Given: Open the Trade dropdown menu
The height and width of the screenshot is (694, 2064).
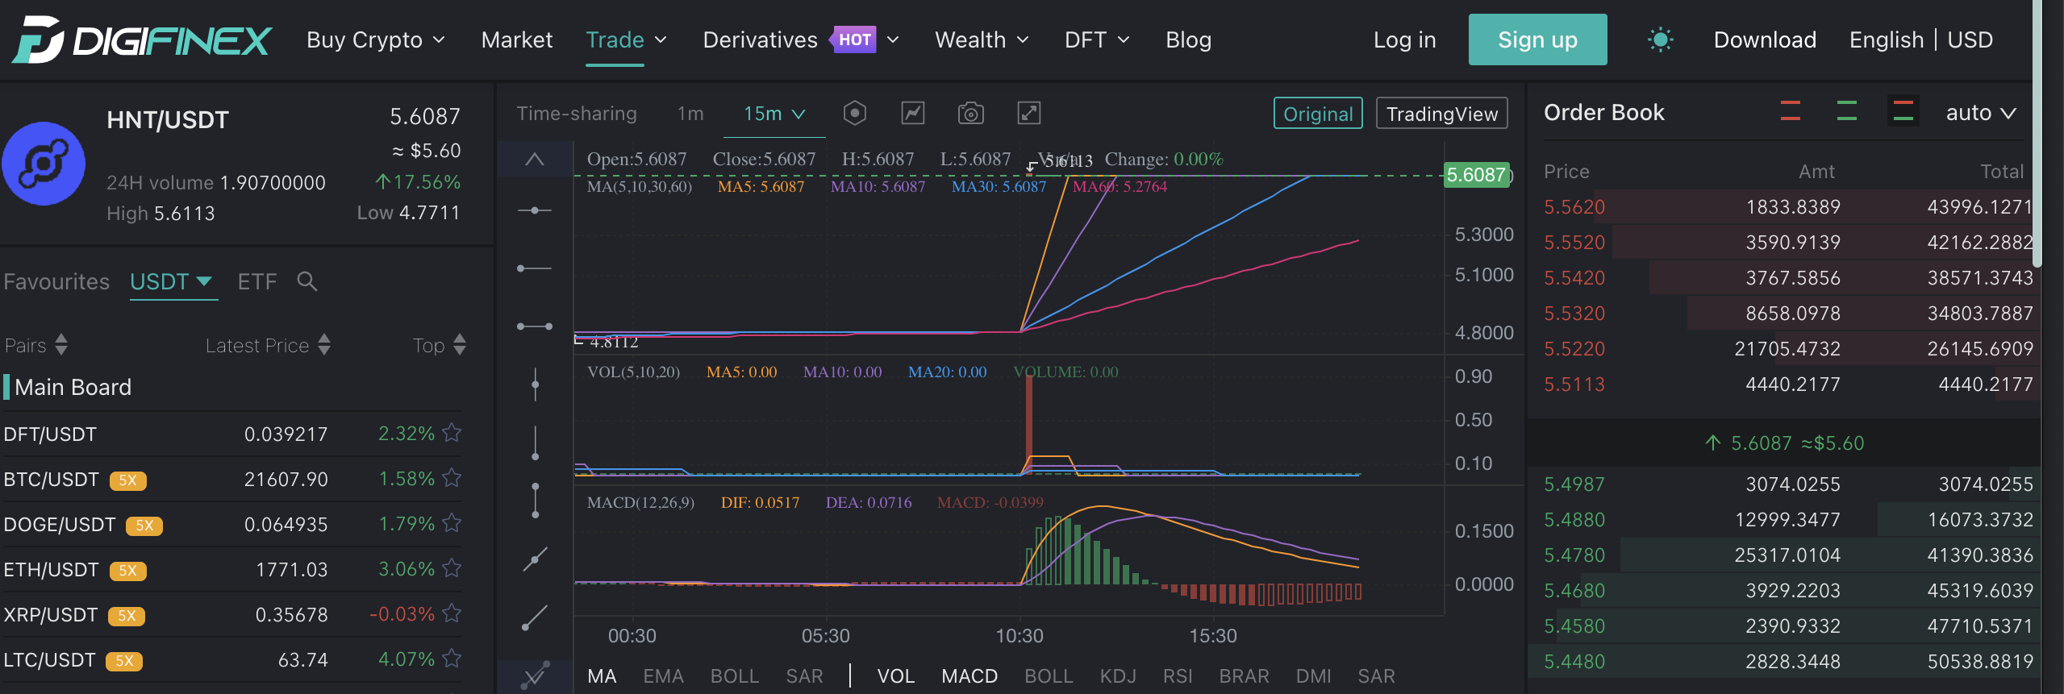Looking at the screenshot, I should pos(626,39).
